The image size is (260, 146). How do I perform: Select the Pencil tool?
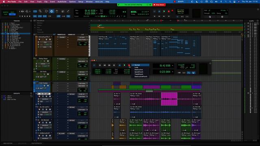(x=68, y=11)
